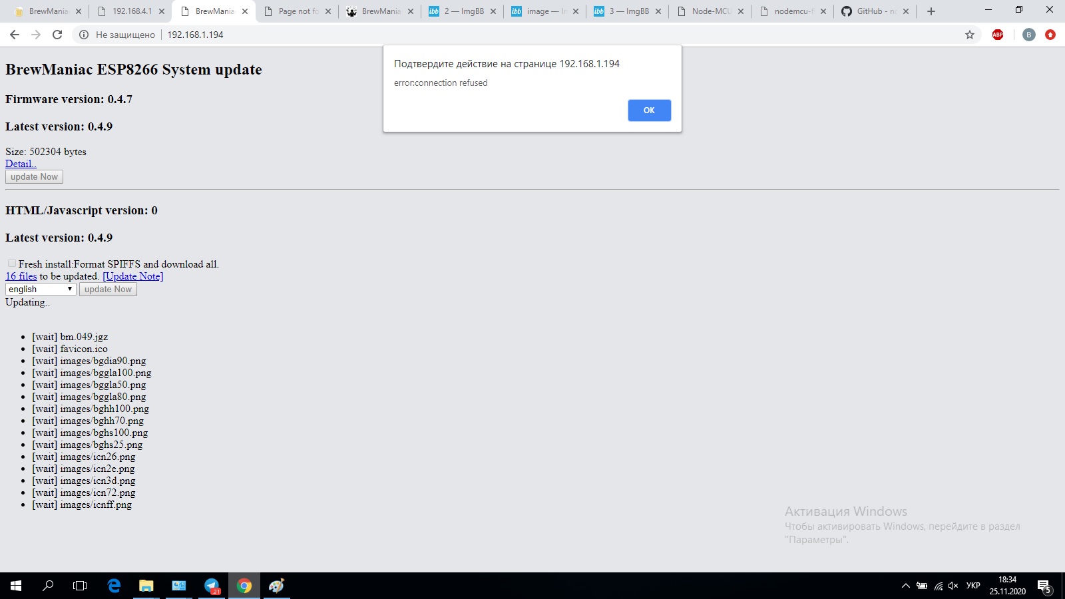
Task: Open Task View on the taskbar
Action: point(80,586)
